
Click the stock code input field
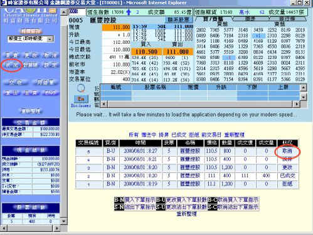(x=77, y=12)
